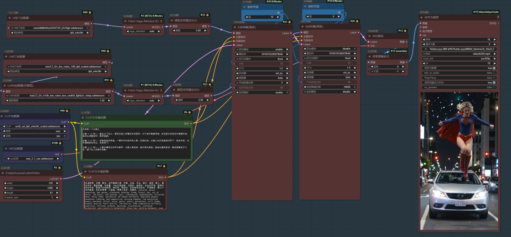Click the help icon on 合并为视频 node
The image size is (511, 237).
pos(497,17)
